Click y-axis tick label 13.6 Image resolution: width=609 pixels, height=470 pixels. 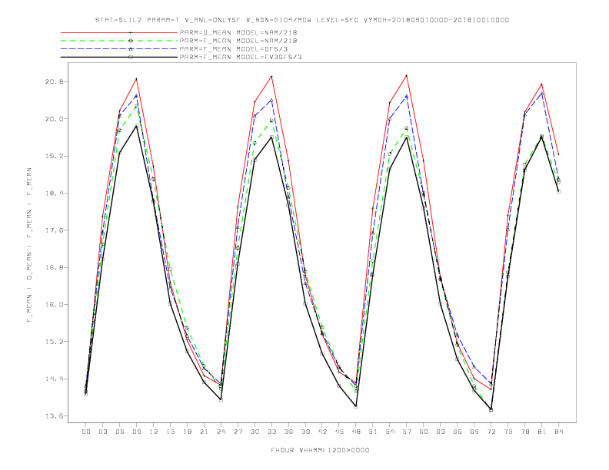click(x=54, y=416)
